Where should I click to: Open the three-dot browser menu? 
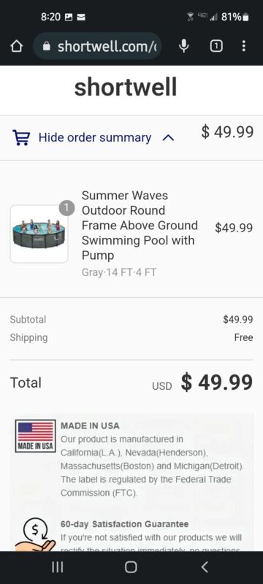243,46
